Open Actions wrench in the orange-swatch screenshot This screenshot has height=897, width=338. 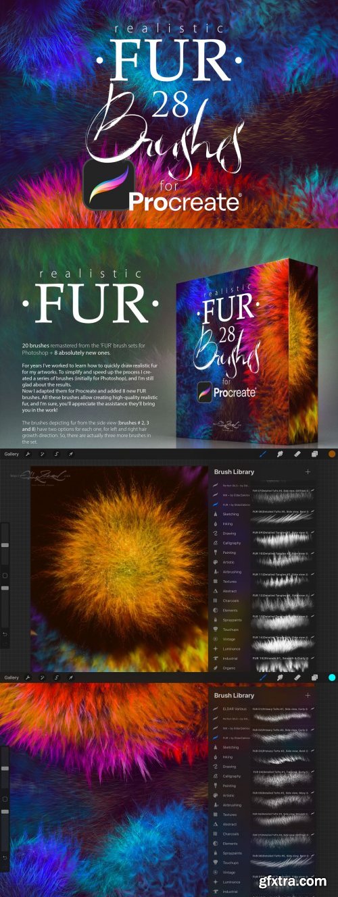28,454
